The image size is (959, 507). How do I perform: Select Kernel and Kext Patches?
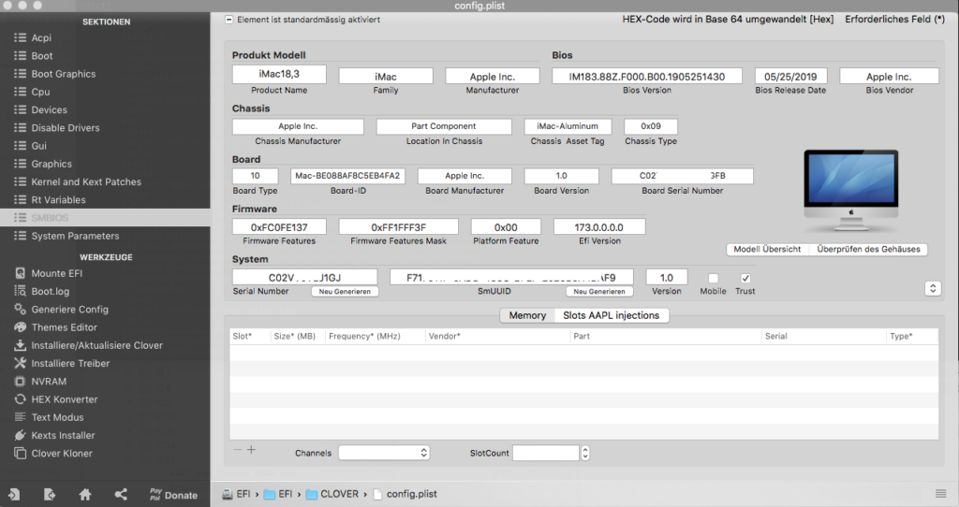(105, 182)
